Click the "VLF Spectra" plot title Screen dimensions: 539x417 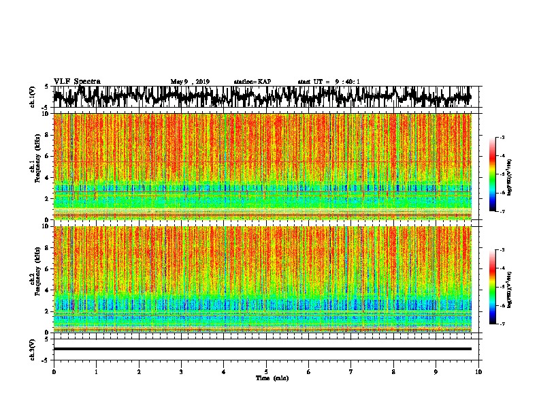pos(77,82)
